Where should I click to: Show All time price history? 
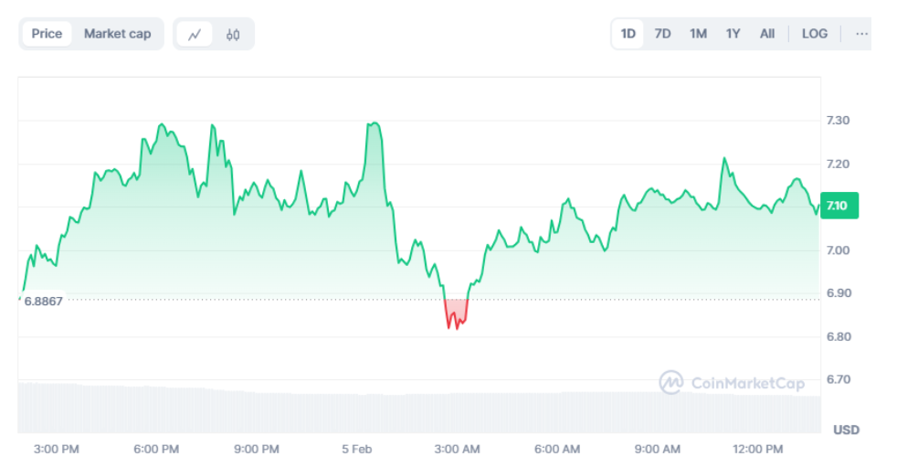click(x=767, y=34)
